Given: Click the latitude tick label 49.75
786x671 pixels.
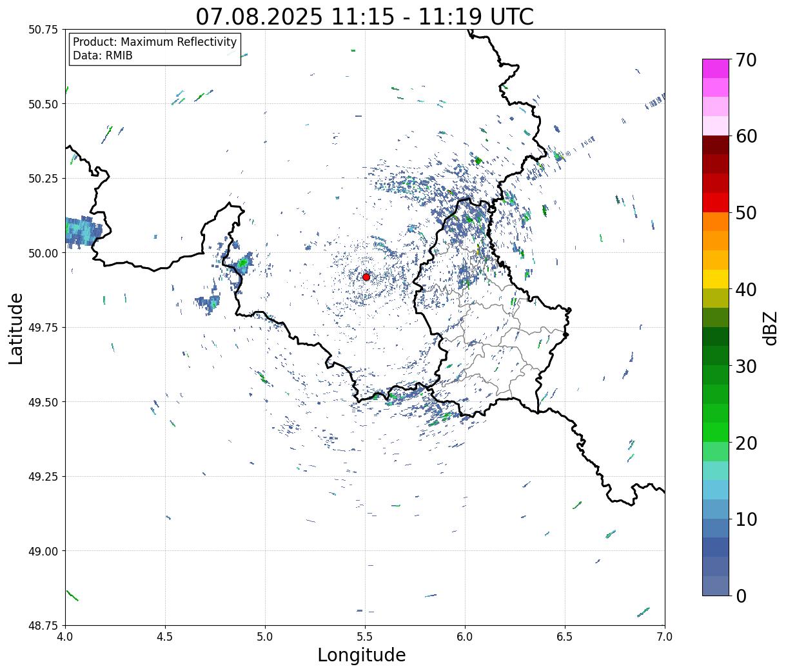Looking at the screenshot, I should pyautogui.click(x=43, y=328).
